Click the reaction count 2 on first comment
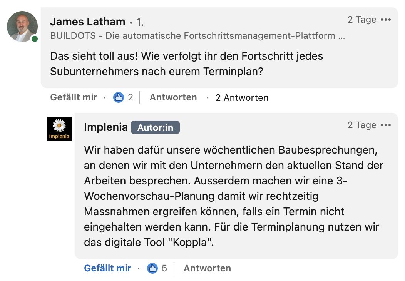The width and height of the screenshot is (405, 281). coord(131,97)
